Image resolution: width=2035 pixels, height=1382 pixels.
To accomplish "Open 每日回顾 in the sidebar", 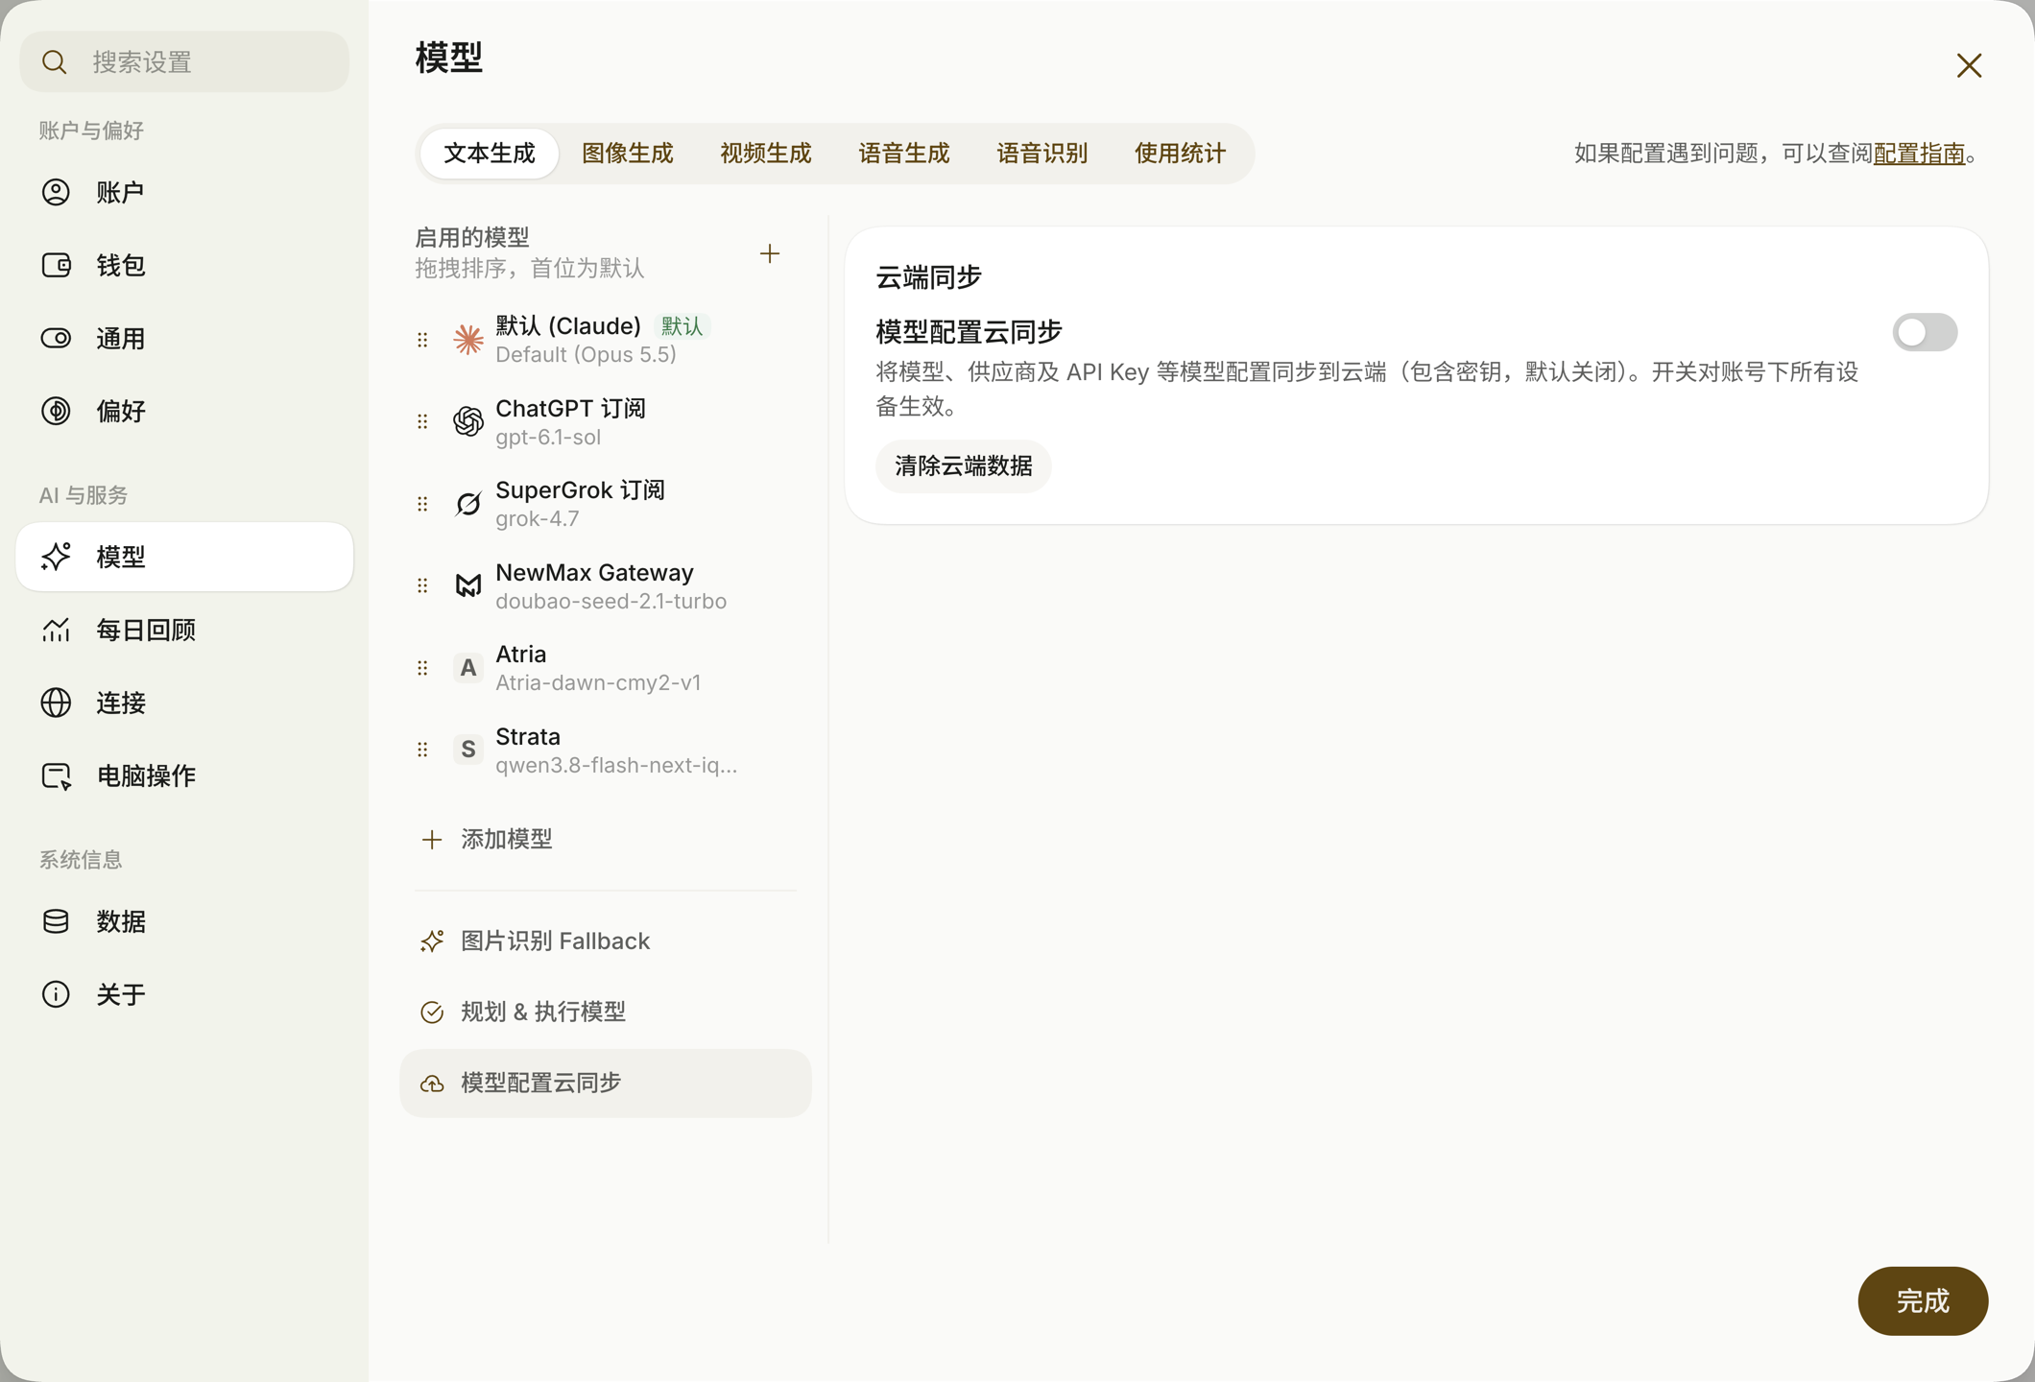I will [184, 630].
